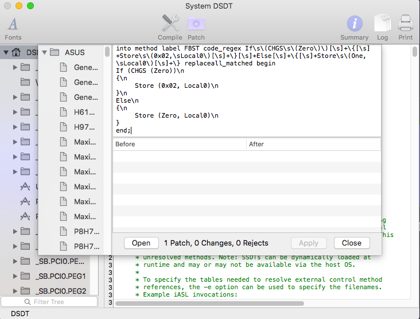
Task: Click the Patch toolbar icon
Action: tap(196, 25)
